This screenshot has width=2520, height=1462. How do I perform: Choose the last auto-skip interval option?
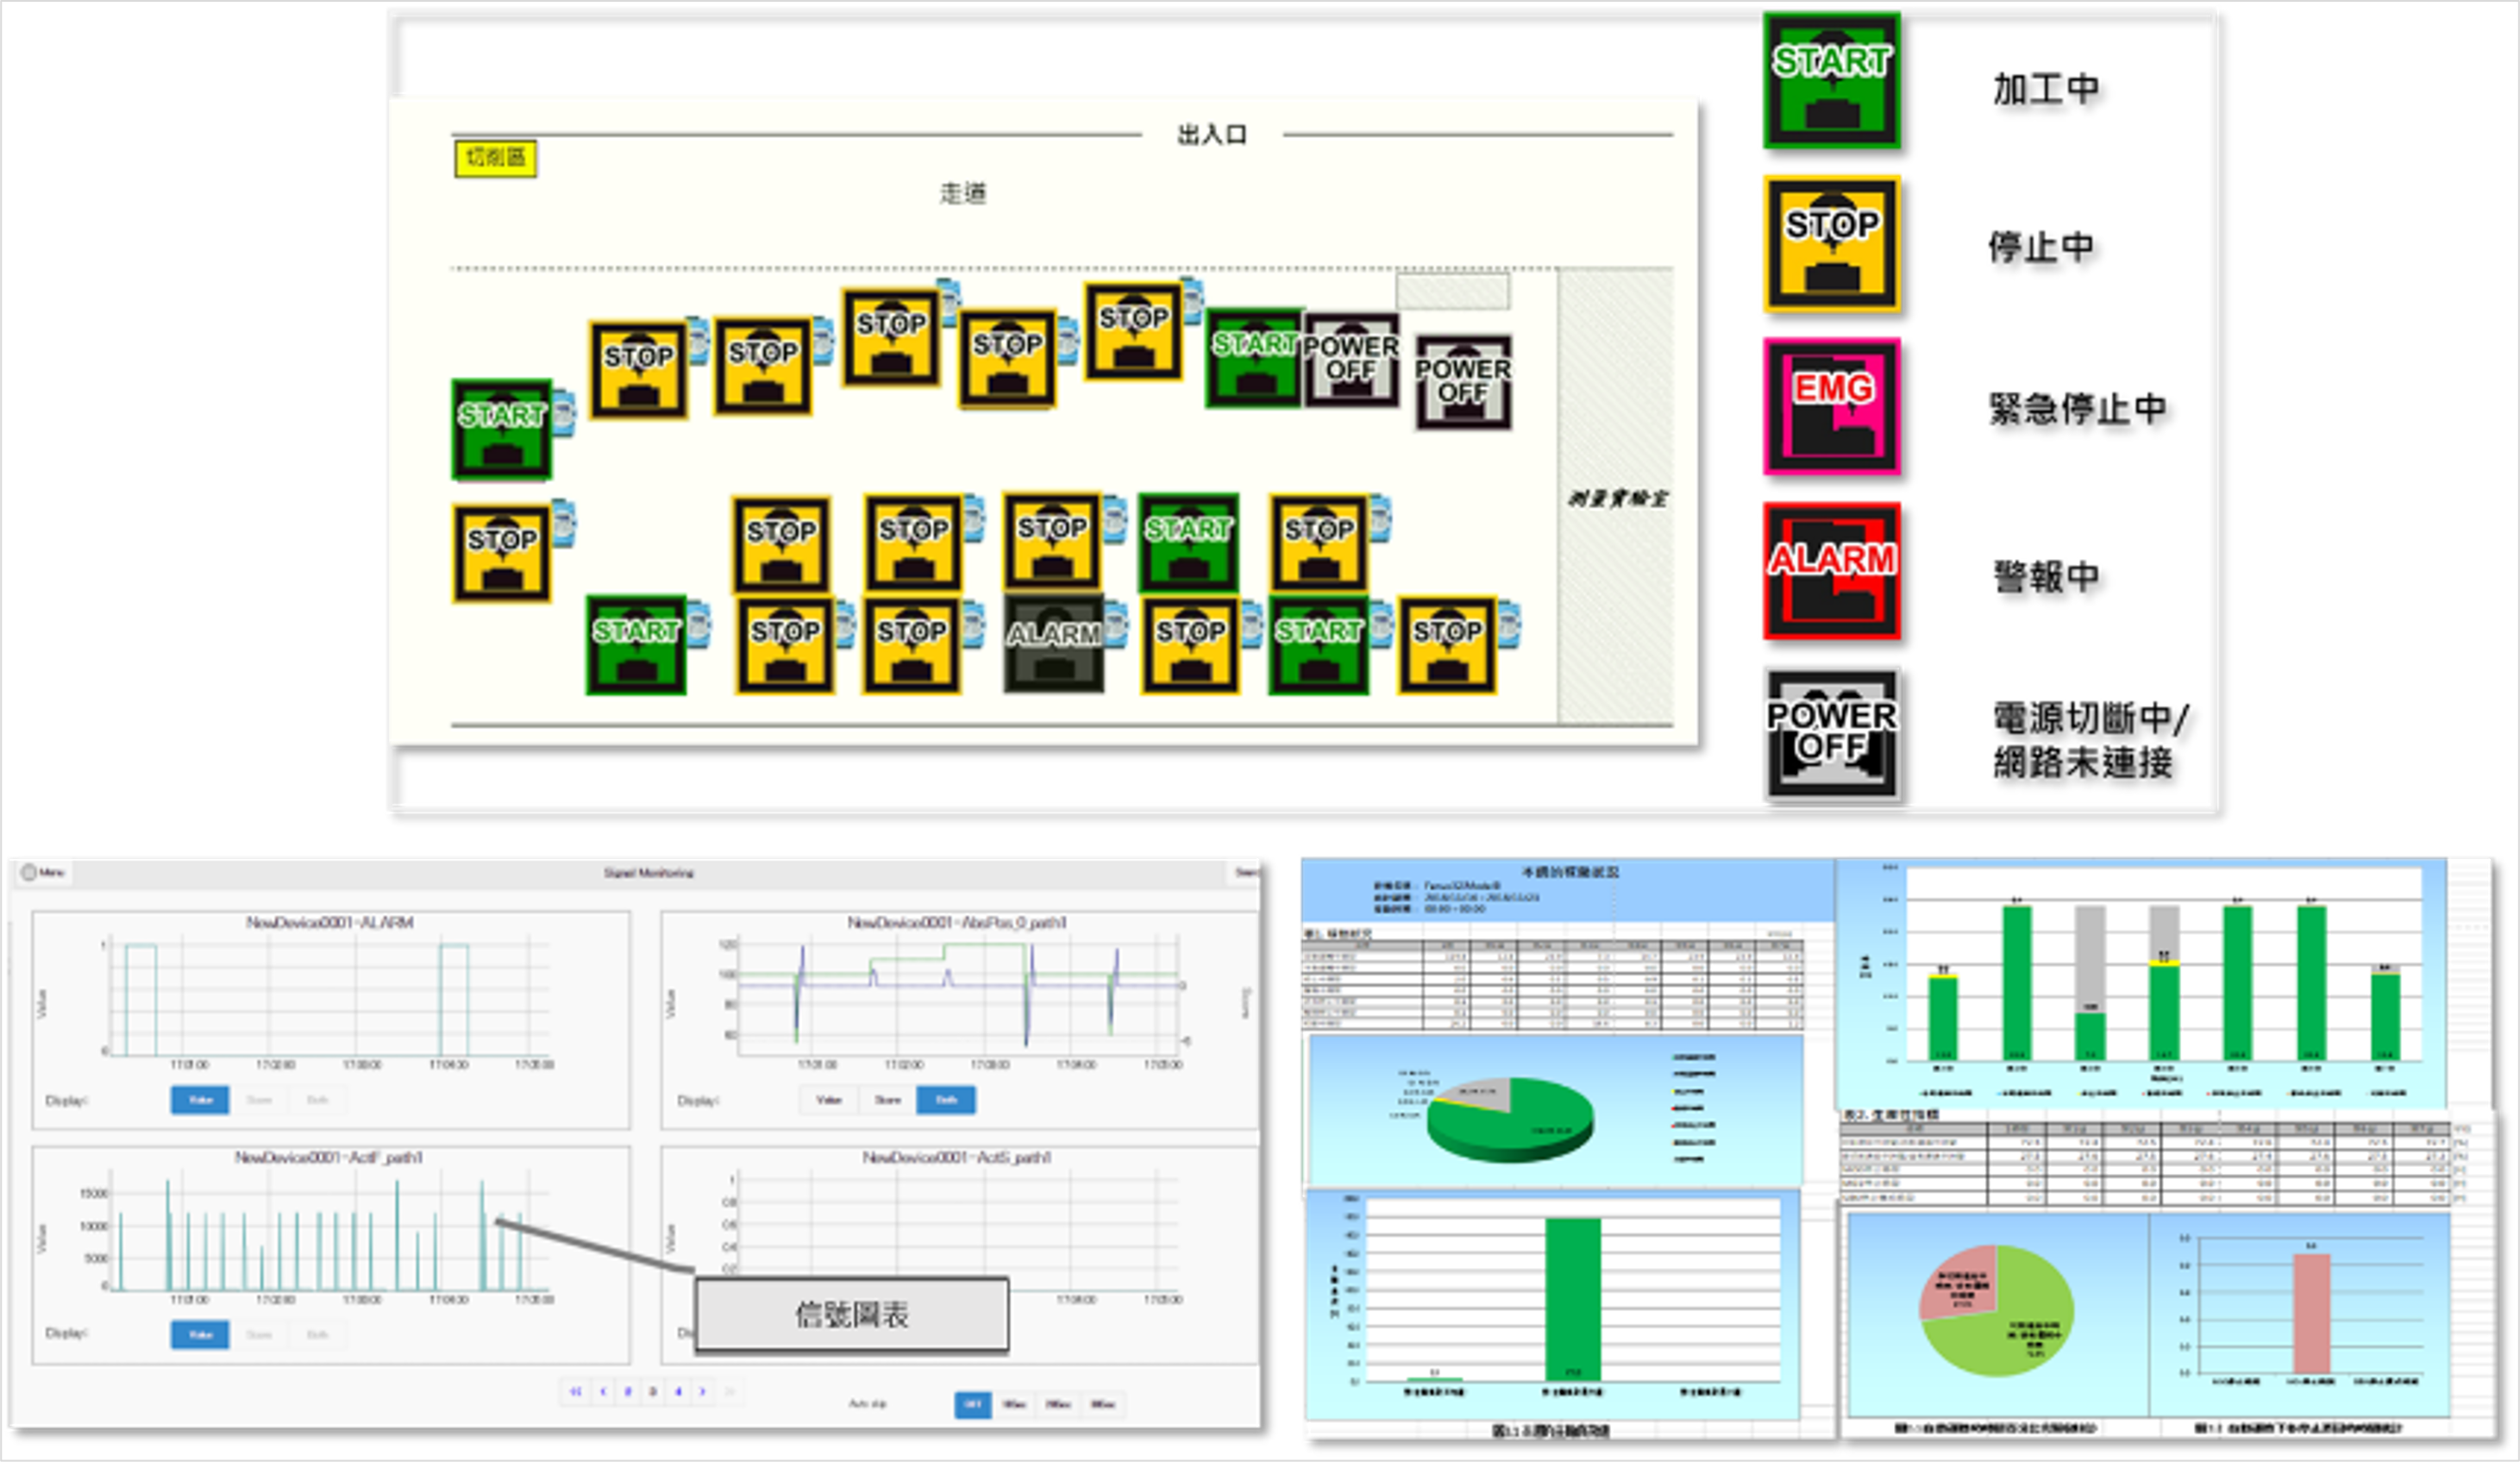[1103, 1404]
